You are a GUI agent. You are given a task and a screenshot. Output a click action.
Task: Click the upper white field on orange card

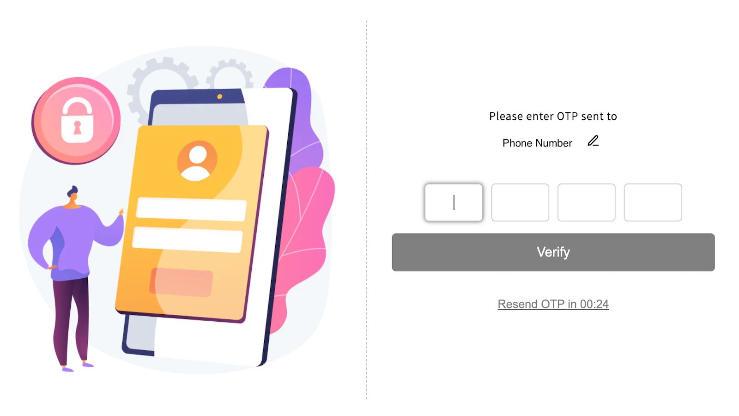point(191,209)
